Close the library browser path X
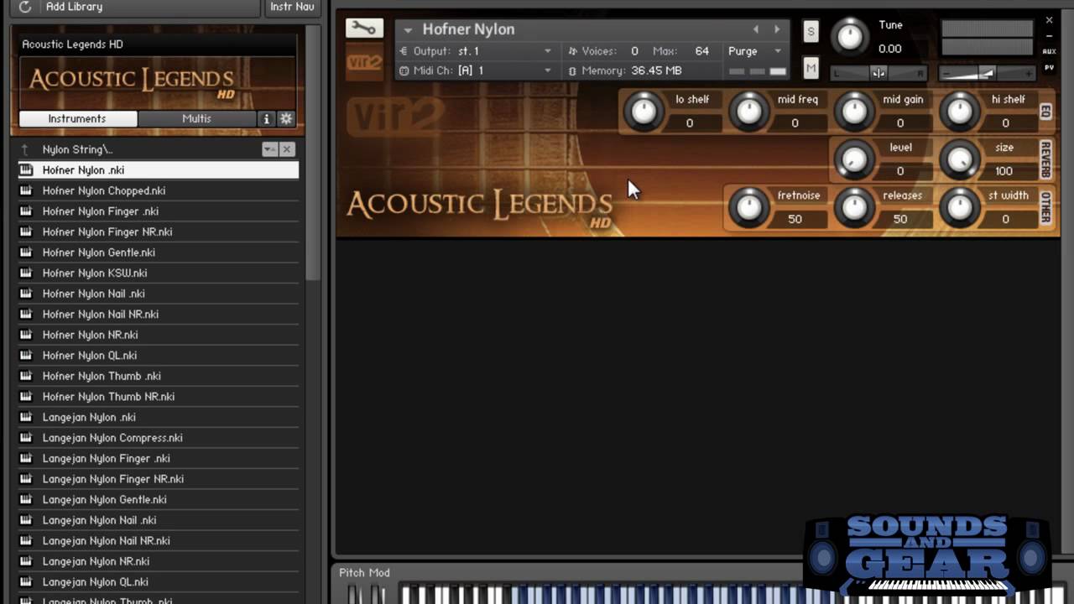1074x604 pixels. [x=287, y=149]
